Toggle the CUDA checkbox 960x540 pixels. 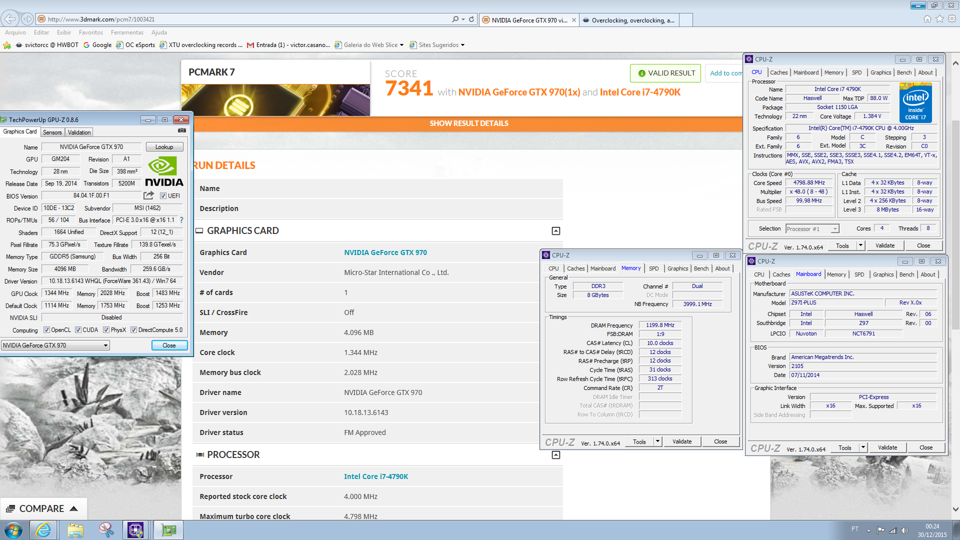[78, 330]
